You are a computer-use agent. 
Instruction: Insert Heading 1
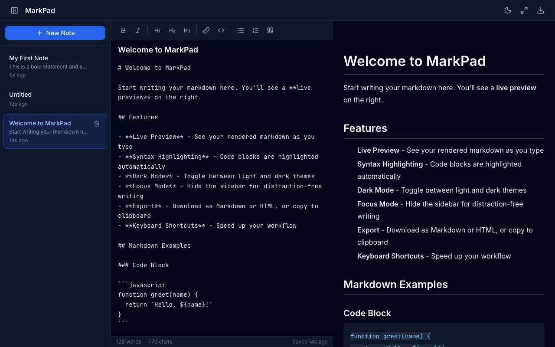click(157, 30)
